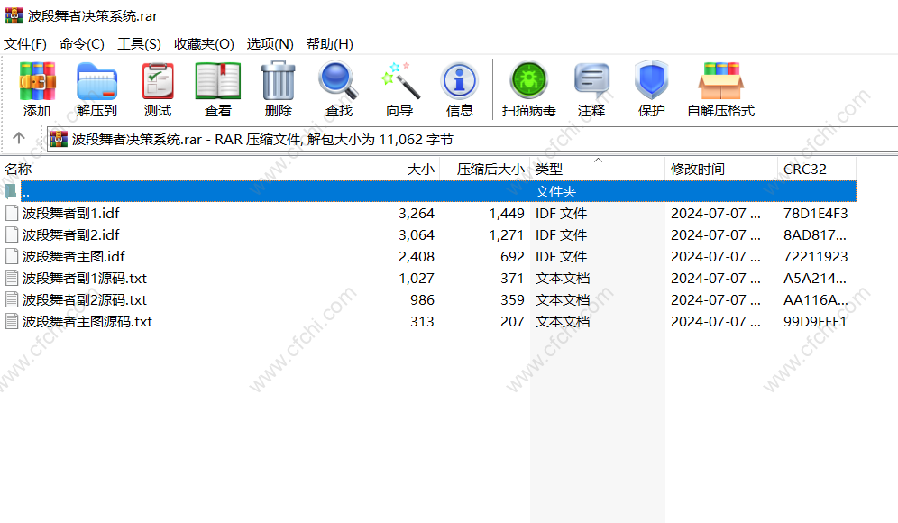
Task: Select the 波段舞者副2源码.txt file name
Action: pos(85,299)
